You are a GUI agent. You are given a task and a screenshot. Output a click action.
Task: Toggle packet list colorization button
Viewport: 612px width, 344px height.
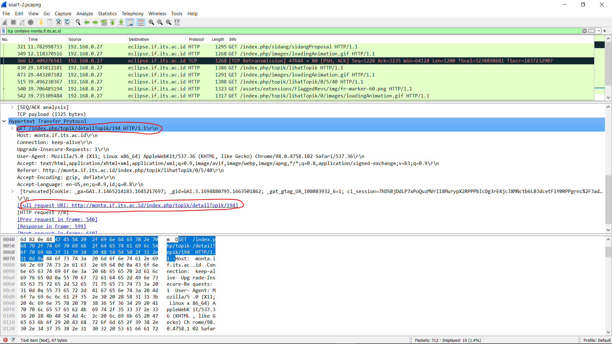[x=141, y=22]
